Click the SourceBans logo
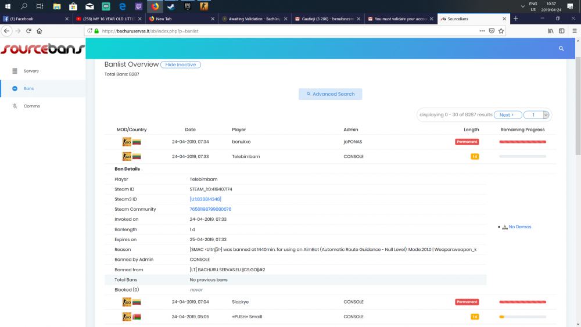The width and height of the screenshot is (581, 327). point(42,49)
